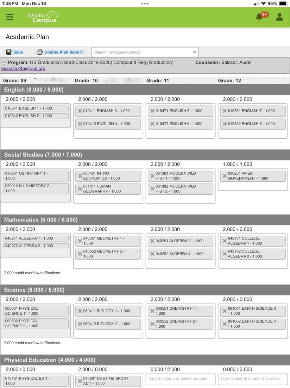The image size is (290, 388).
Task: Open the hamburger navigation menu
Action: (10, 17)
